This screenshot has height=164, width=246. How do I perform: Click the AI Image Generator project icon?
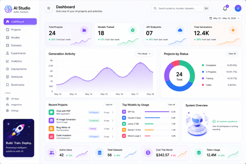[51, 121]
